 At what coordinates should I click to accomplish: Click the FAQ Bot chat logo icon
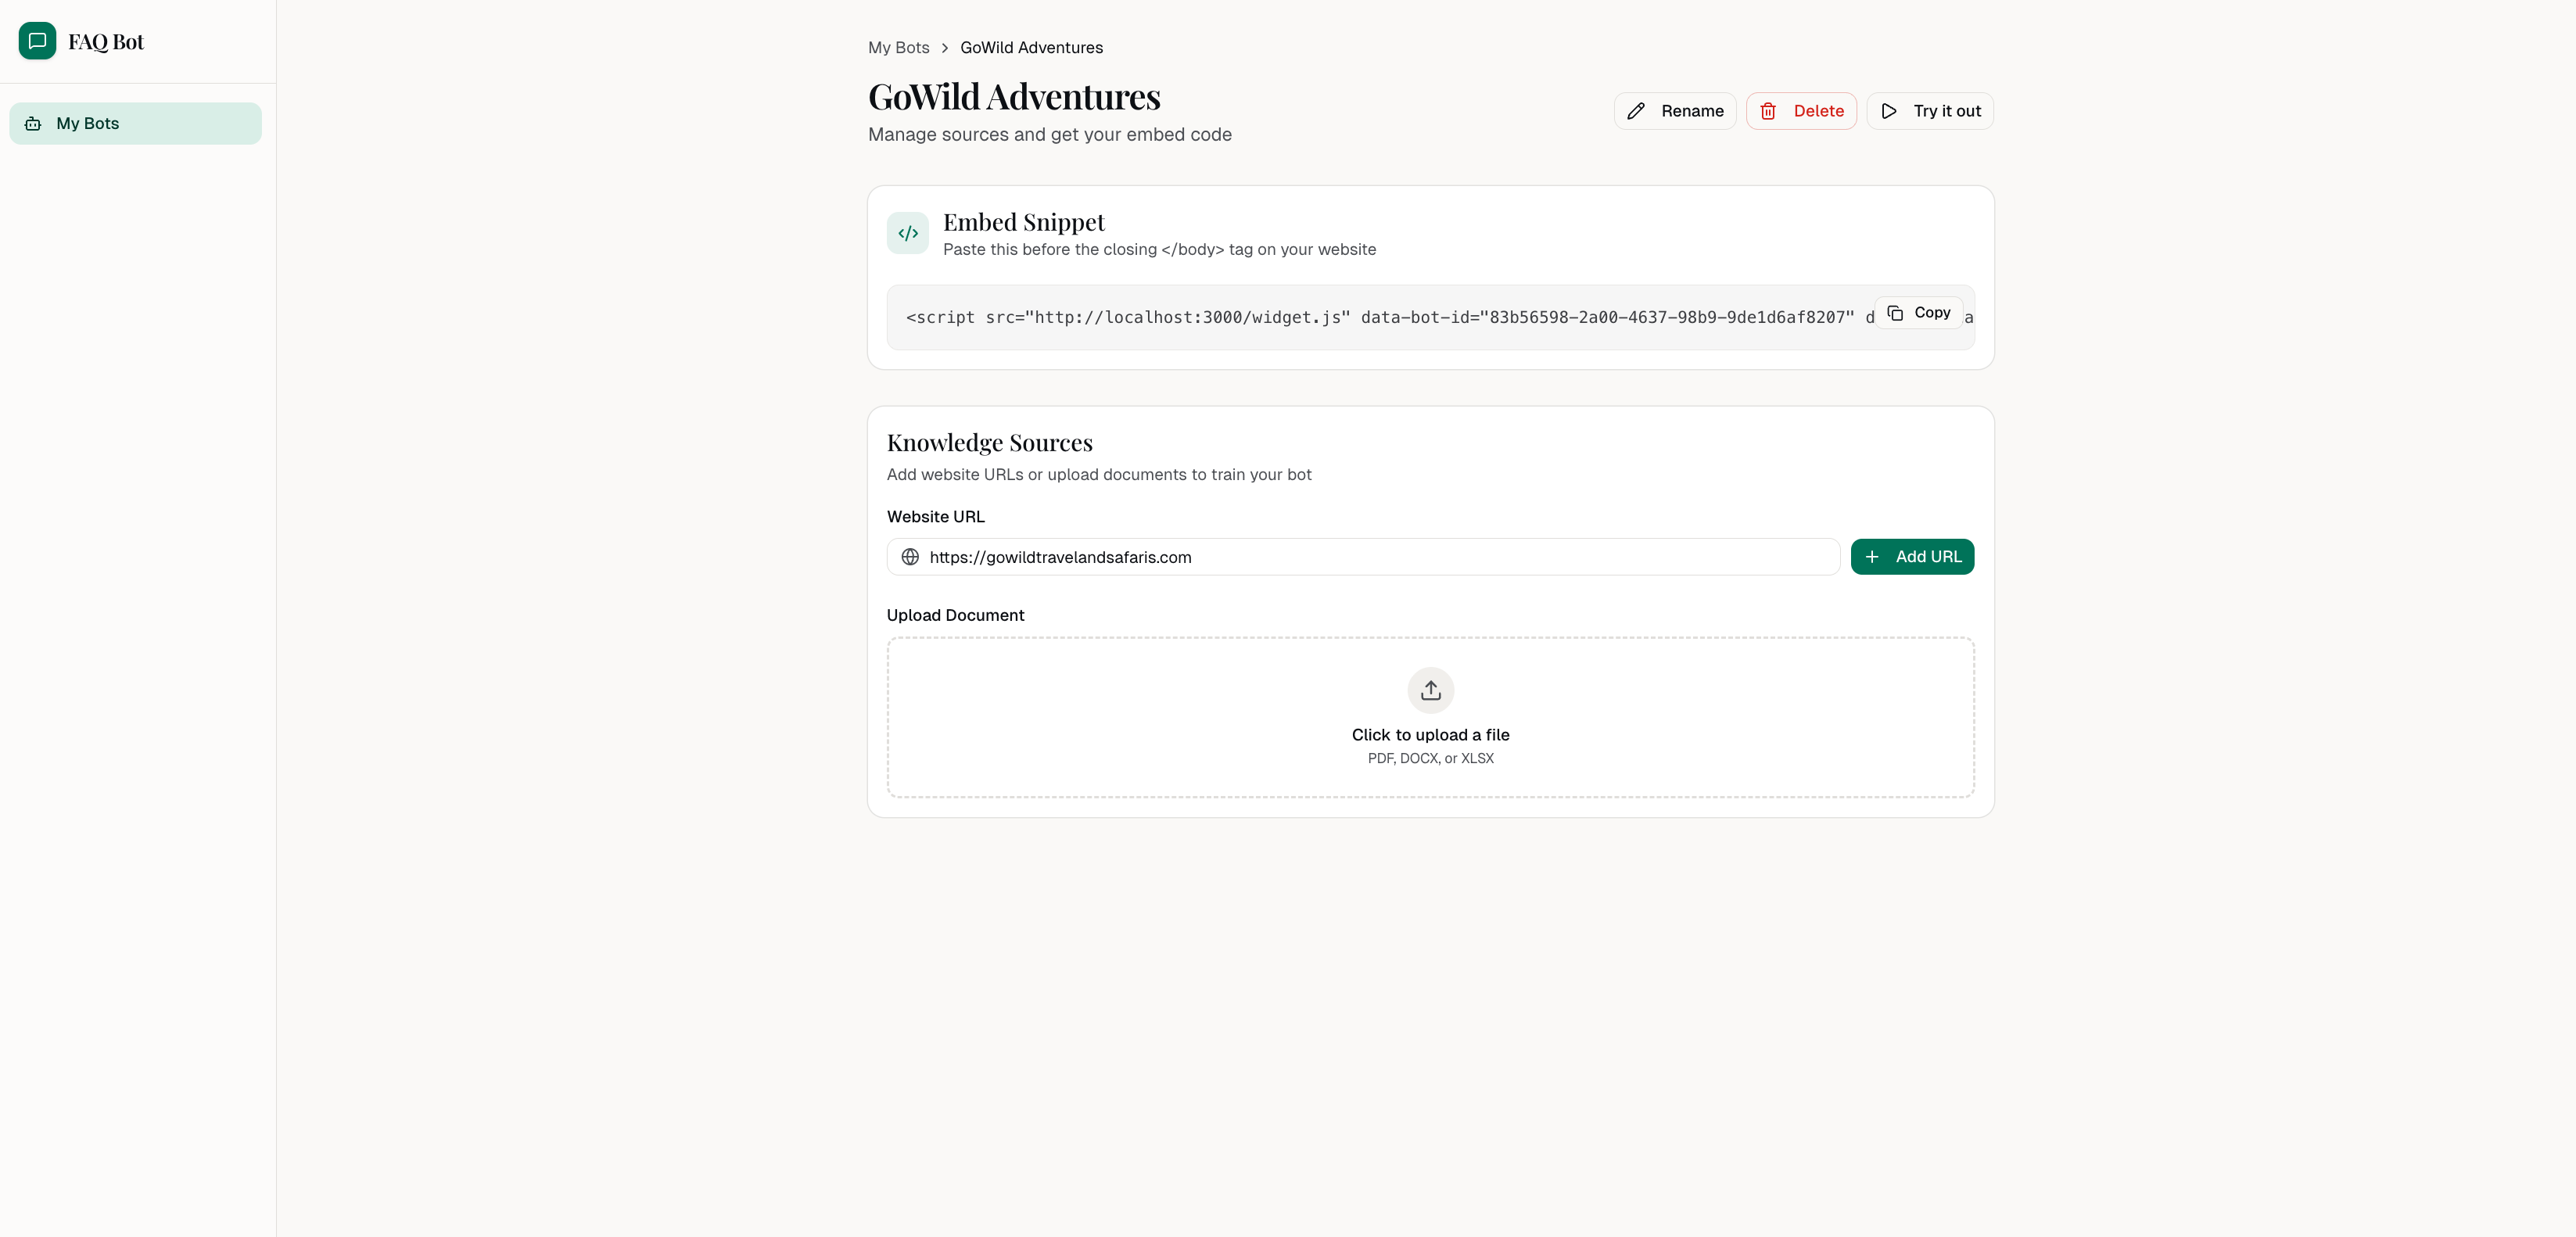(x=37, y=41)
